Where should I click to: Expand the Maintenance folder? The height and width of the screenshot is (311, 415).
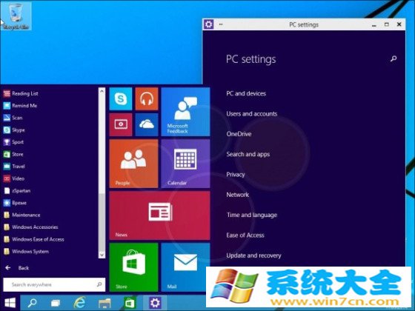pyautogui.click(x=22, y=215)
